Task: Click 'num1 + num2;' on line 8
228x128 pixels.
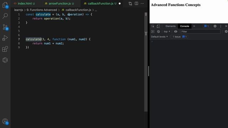Action: pos(54,43)
